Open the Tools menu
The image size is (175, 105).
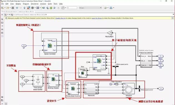(56, 4)
